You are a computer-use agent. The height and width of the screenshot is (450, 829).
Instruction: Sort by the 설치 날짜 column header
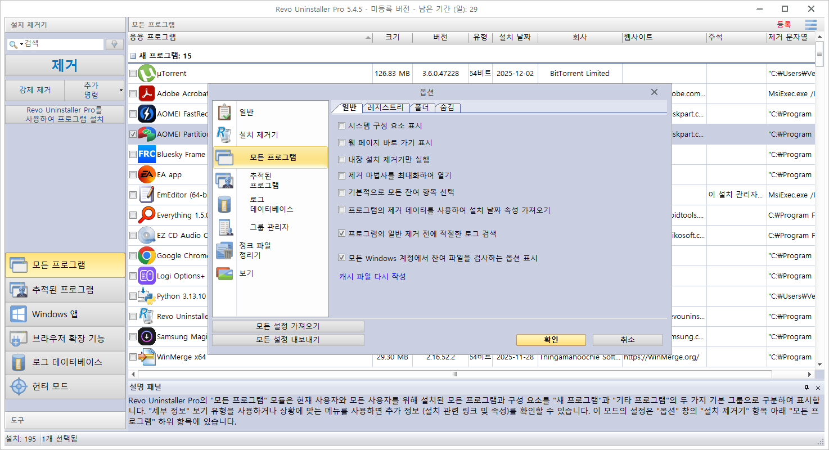[515, 38]
